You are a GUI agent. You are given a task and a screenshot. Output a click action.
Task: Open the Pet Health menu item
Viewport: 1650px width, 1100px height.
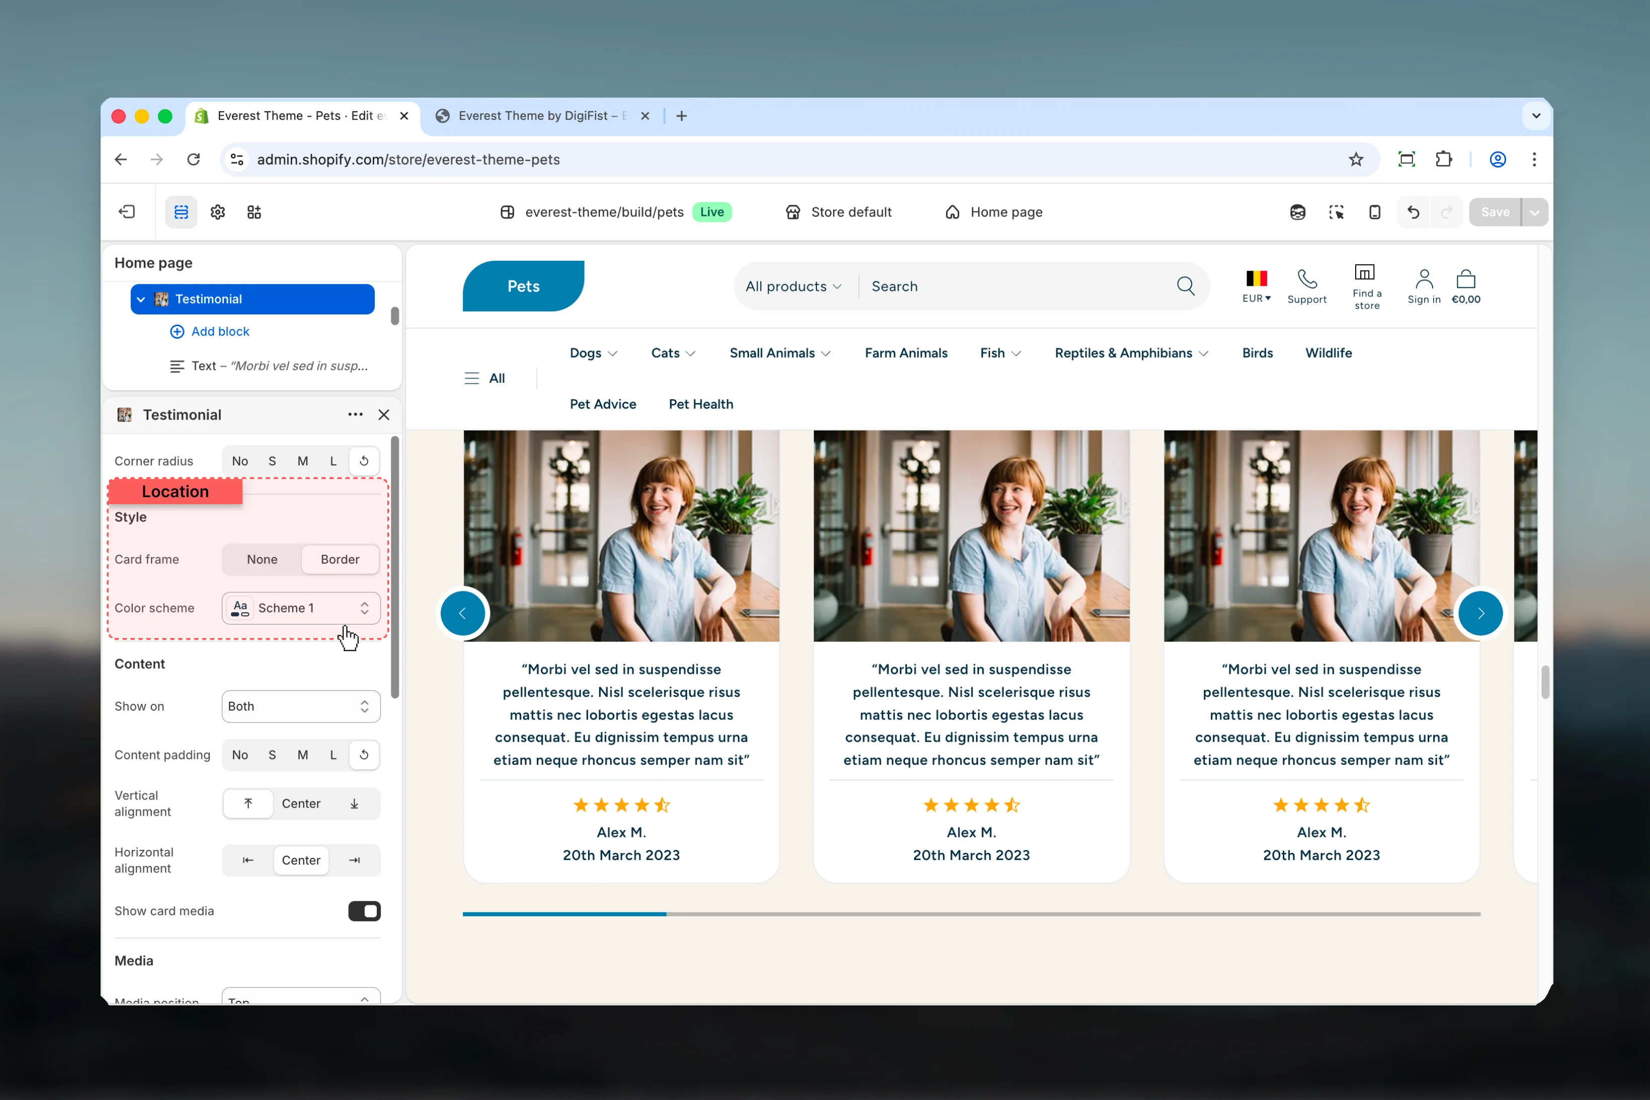click(701, 404)
